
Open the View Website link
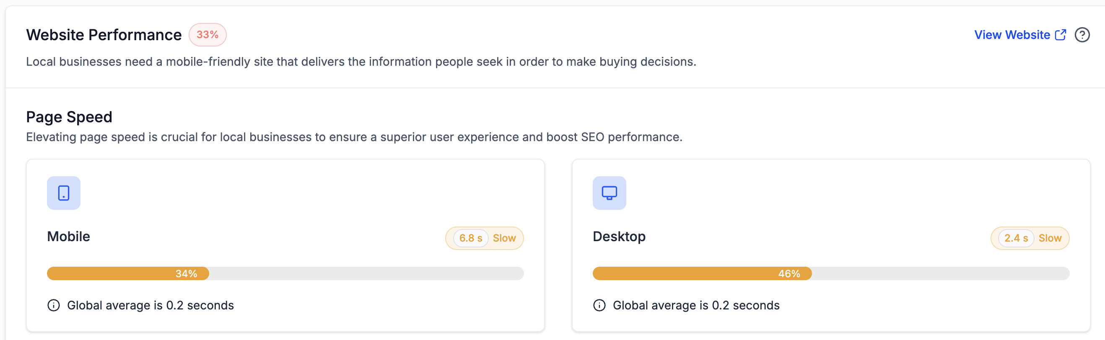[x=1012, y=35]
